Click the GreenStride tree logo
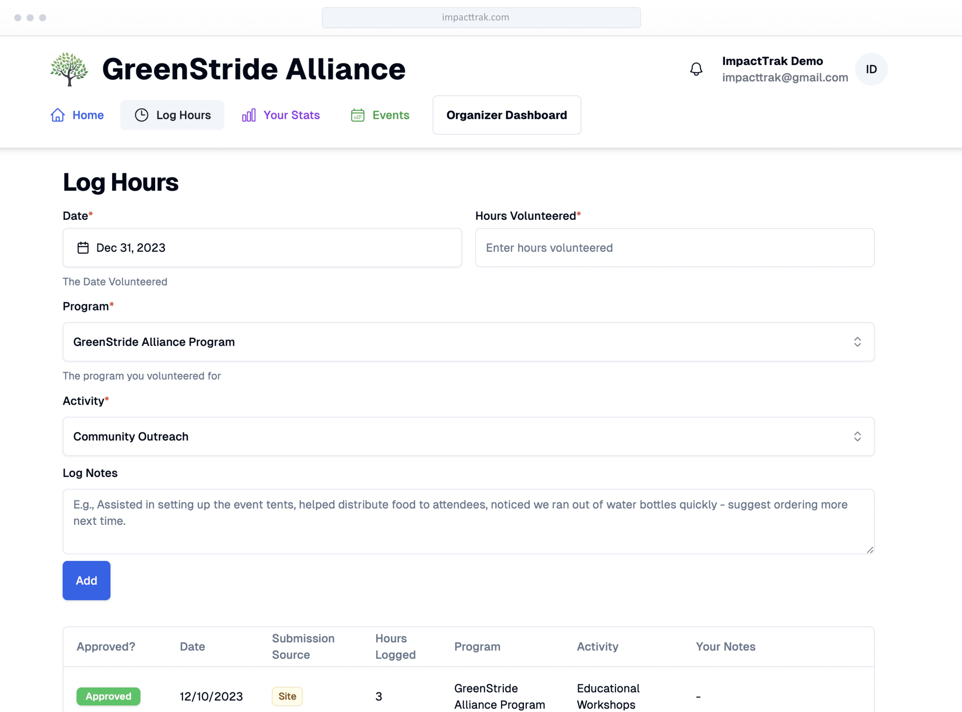This screenshot has width=962, height=712. [69, 69]
